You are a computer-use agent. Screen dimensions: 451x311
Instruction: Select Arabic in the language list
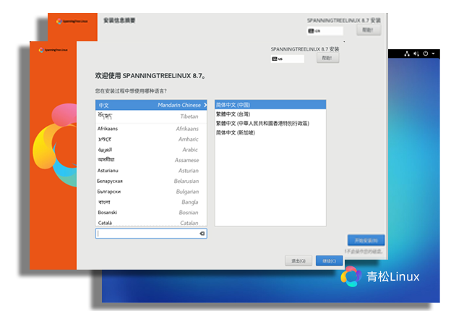(151, 150)
